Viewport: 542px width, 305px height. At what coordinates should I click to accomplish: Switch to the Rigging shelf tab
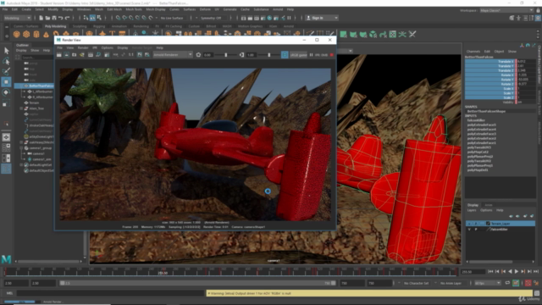[x=99, y=26]
